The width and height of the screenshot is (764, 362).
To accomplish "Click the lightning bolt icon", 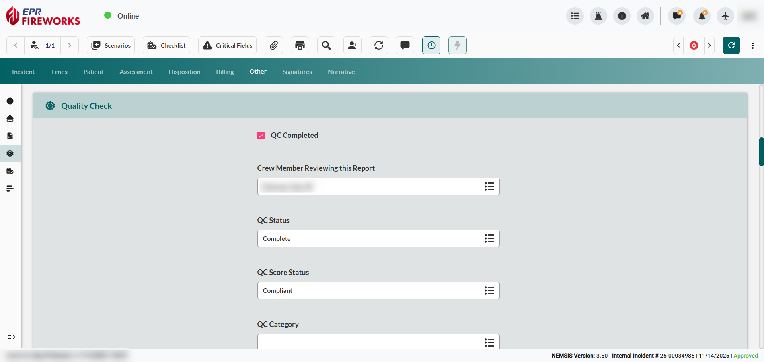I will [458, 45].
